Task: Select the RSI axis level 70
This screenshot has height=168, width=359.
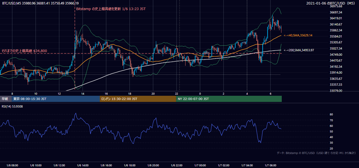Action: coord(331,120)
